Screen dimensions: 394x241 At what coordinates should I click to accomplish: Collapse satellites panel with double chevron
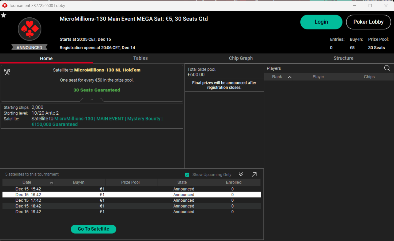241,174
